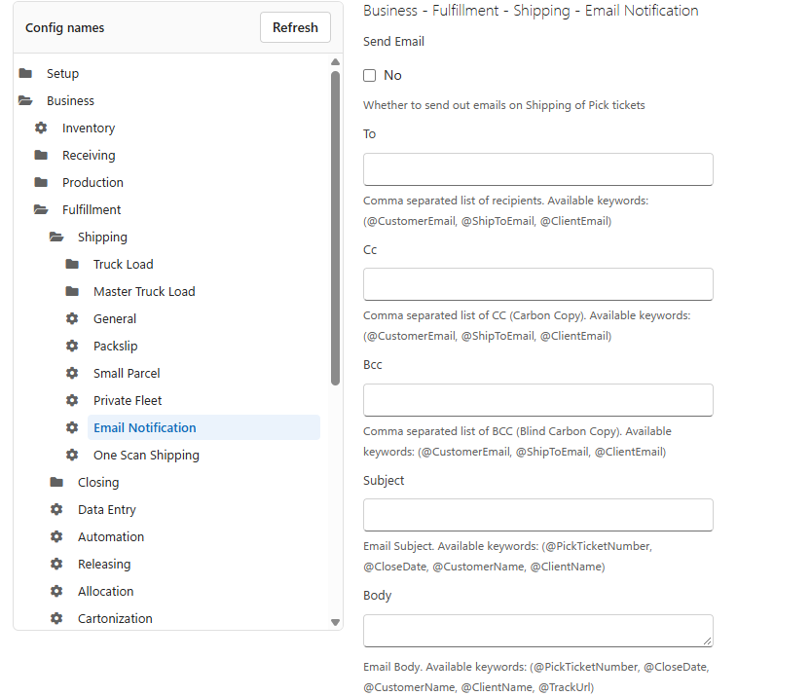
Task: Click the gear icon beside Email Notification
Action: tap(72, 427)
